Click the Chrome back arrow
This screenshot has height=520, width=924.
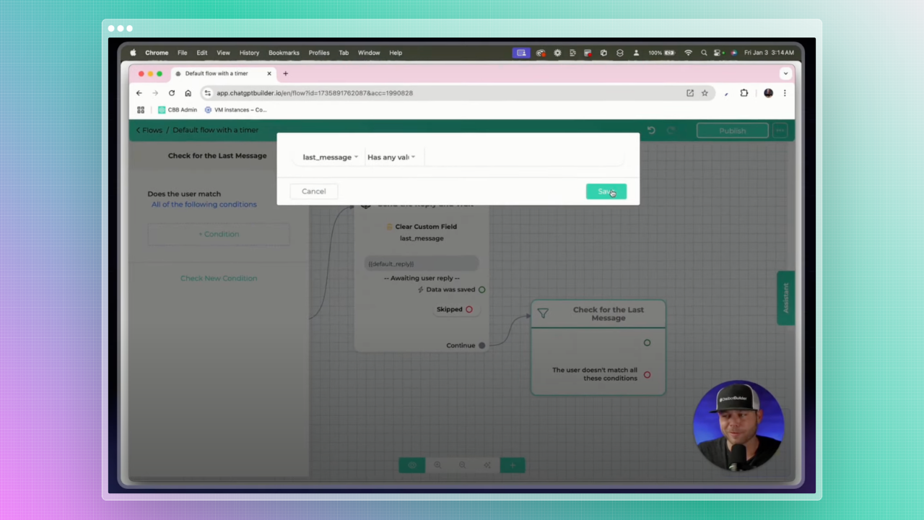(139, 93)
